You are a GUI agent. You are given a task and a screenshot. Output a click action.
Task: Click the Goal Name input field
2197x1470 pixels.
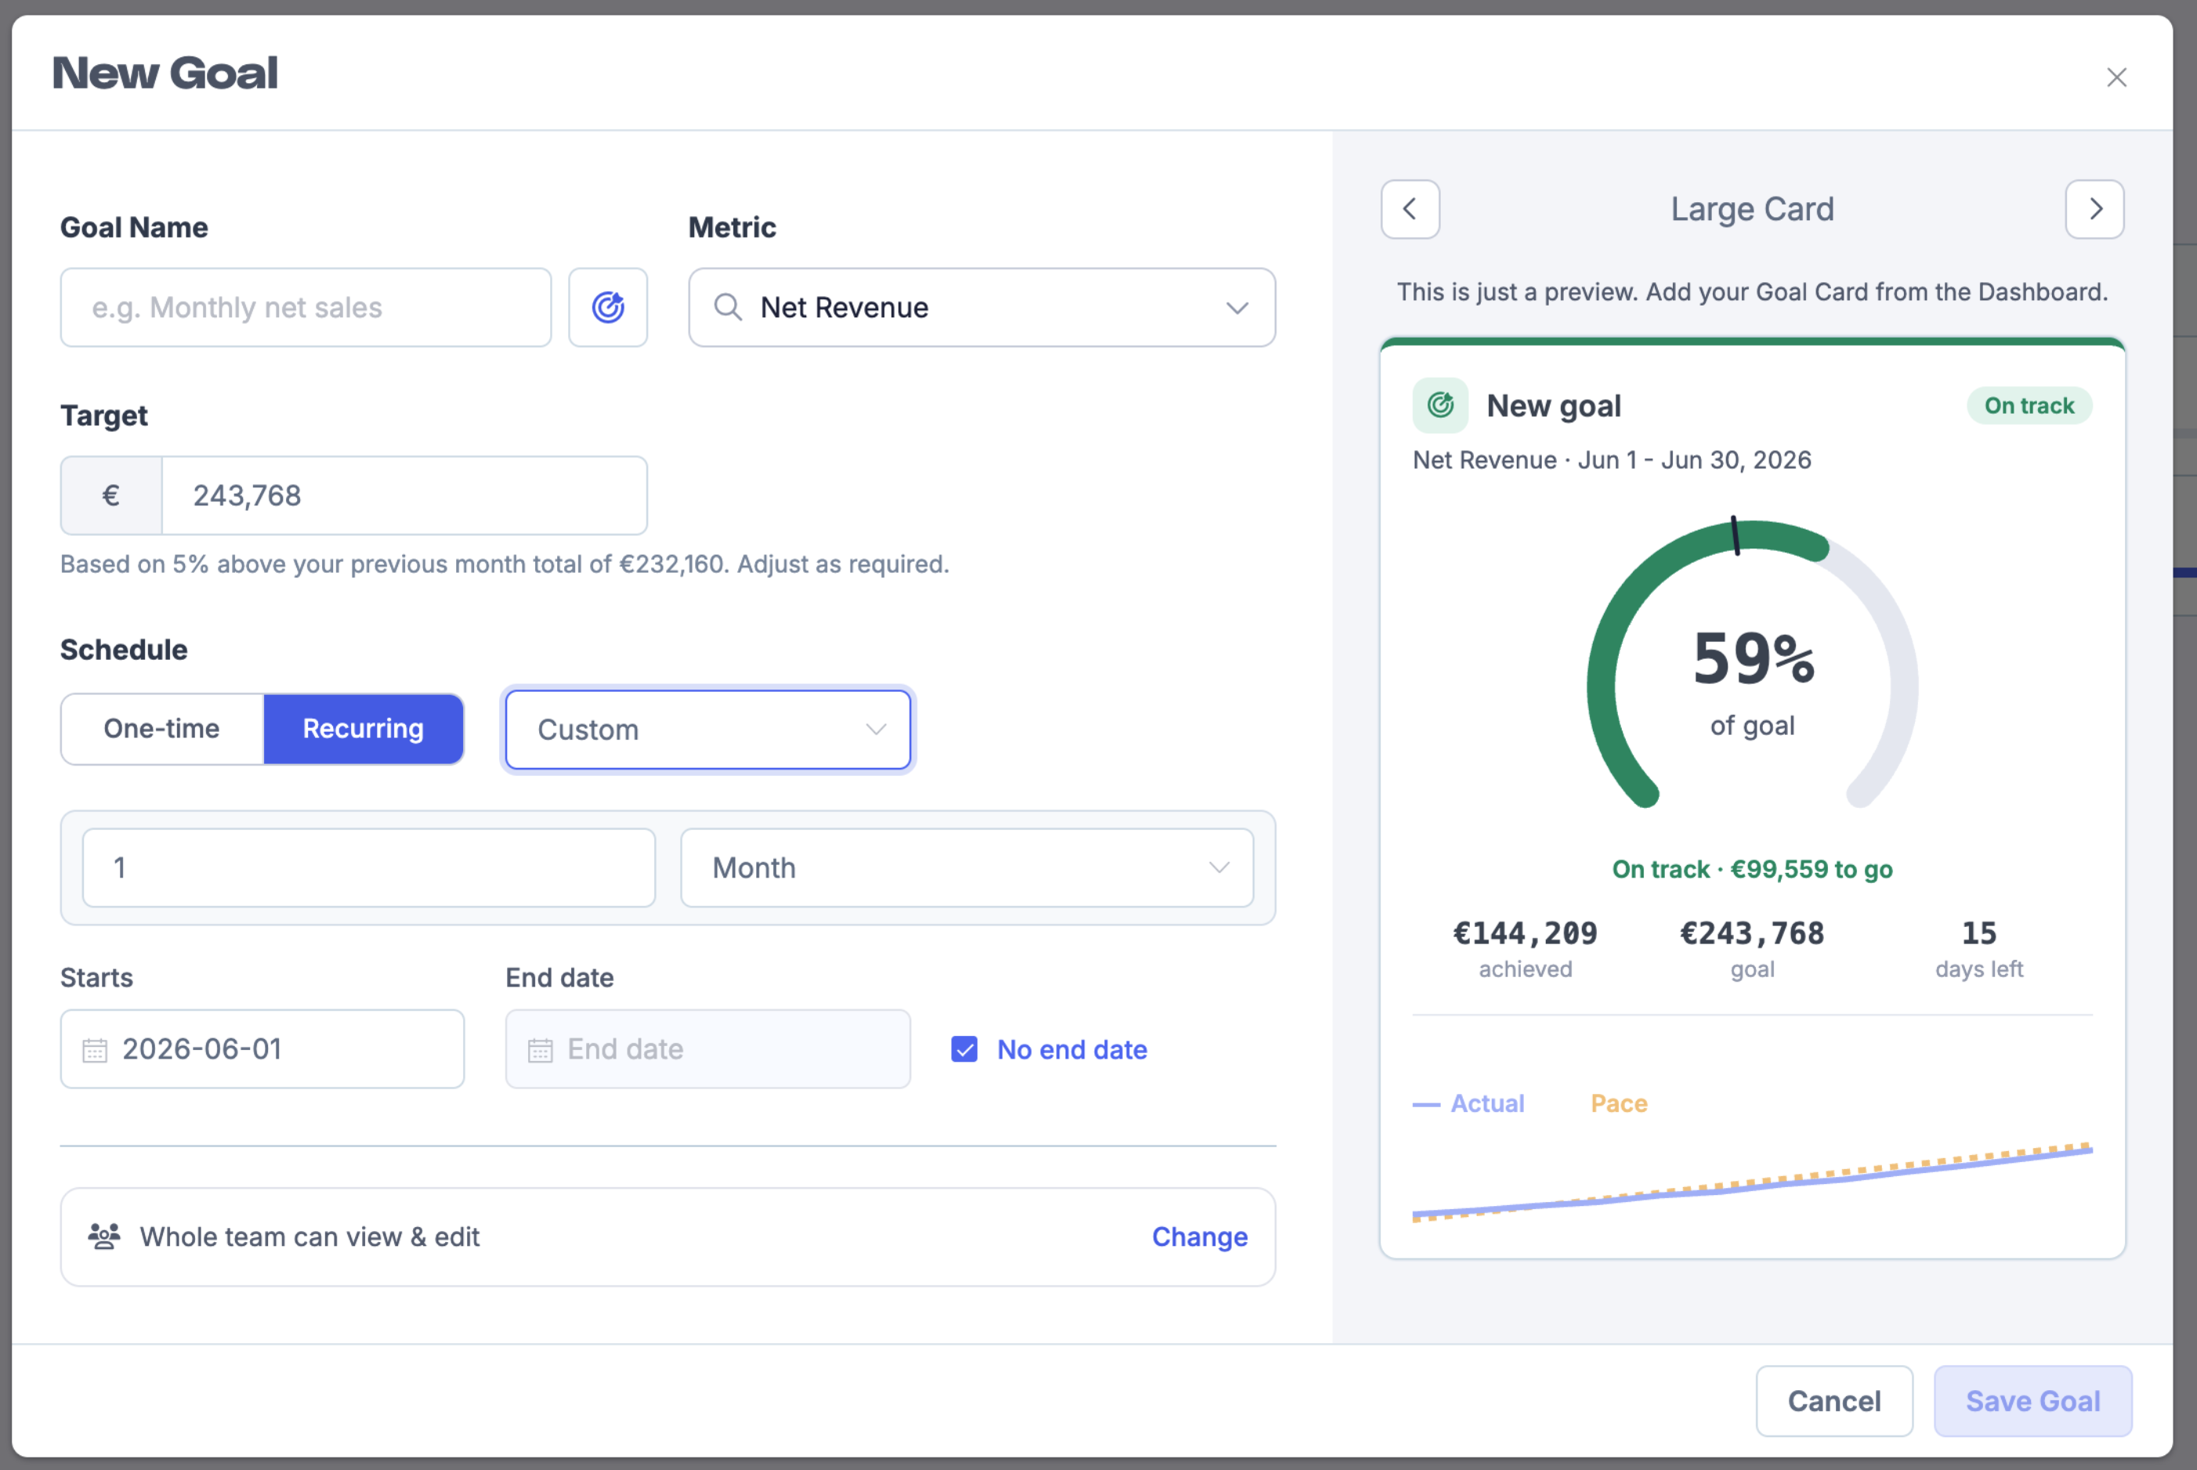tap(306, 307)
